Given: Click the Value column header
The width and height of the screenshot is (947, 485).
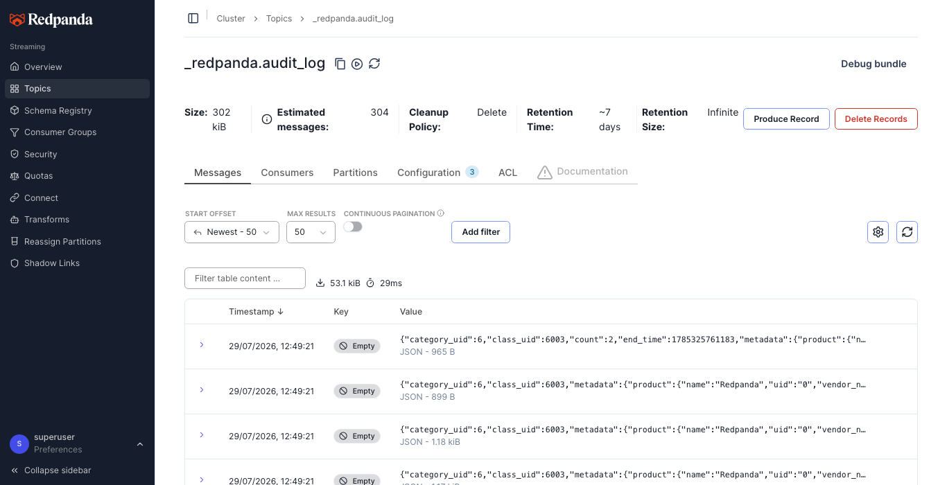Looking at the screenshot, I should [411, 312].
